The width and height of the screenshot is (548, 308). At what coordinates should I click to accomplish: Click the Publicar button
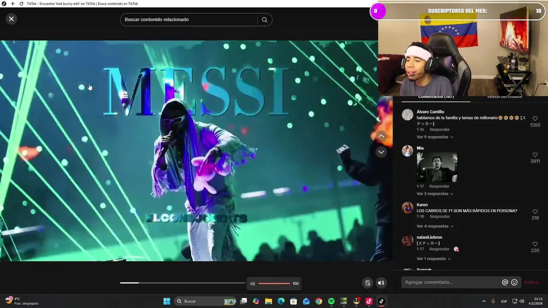pyautogui.click(x=532, y=282)
